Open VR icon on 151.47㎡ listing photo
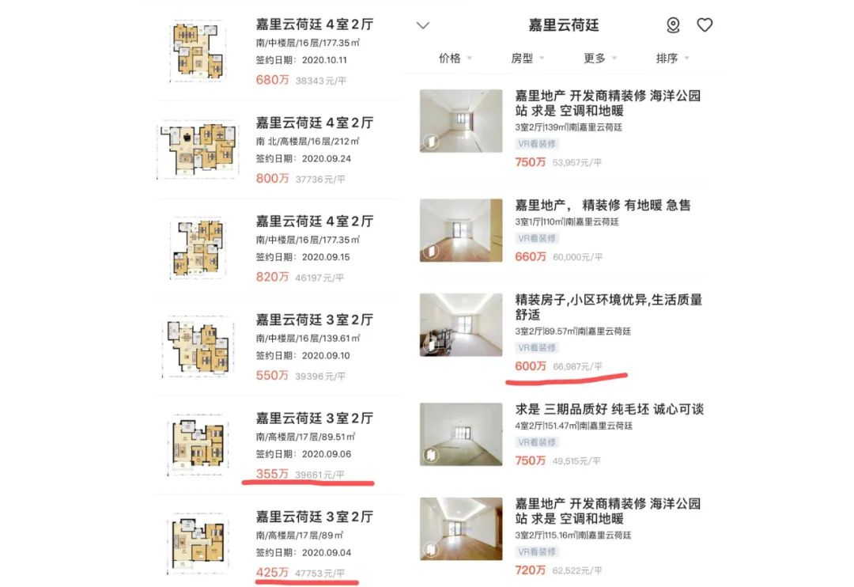The image size is (854, 587). (x=432, y=455)
